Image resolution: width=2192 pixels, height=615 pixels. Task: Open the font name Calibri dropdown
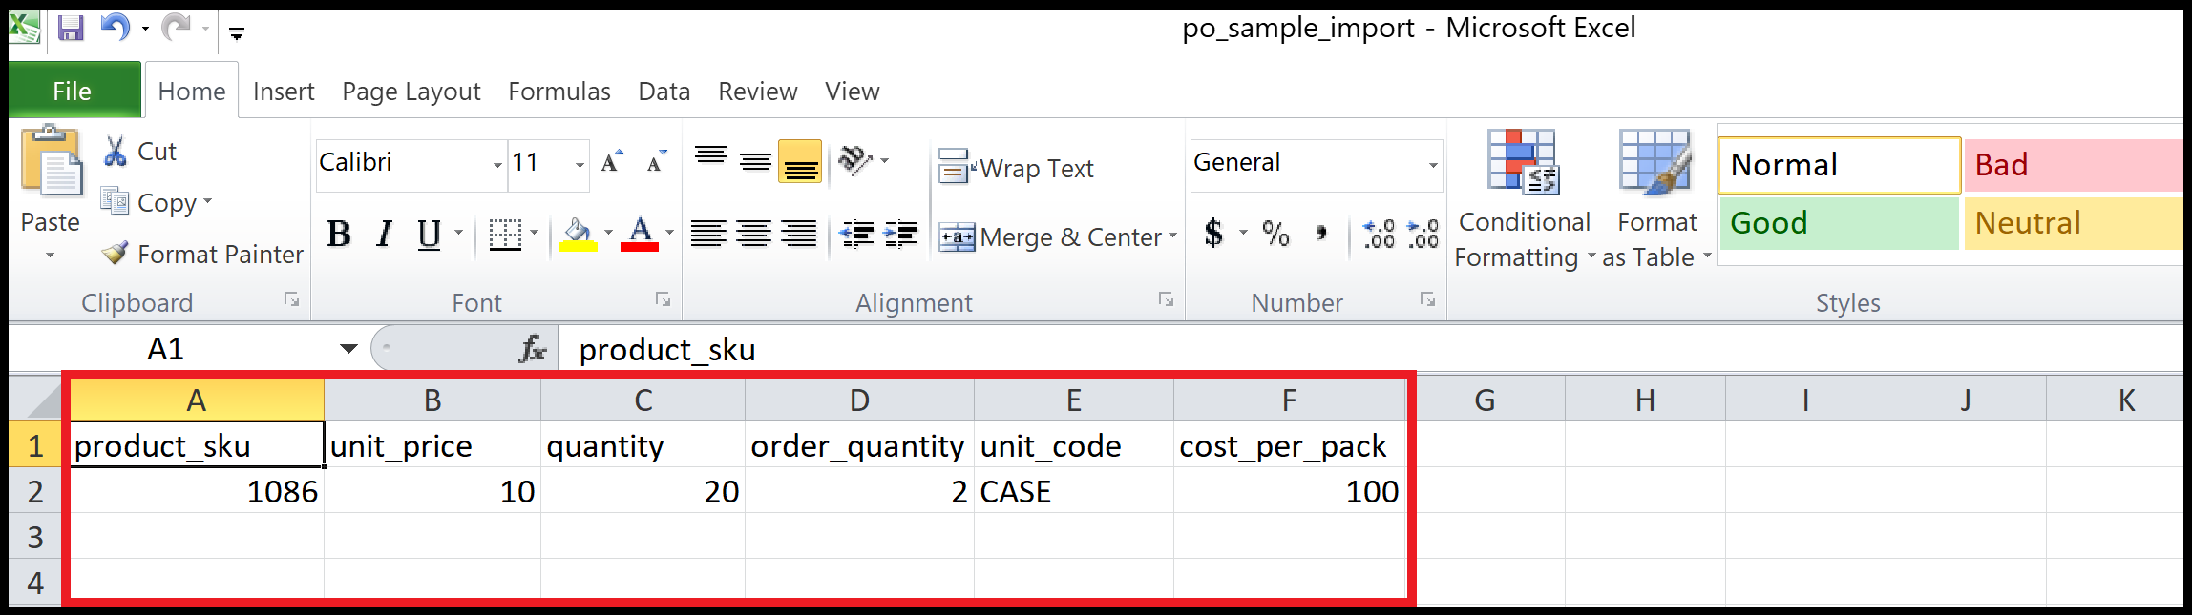497,164
